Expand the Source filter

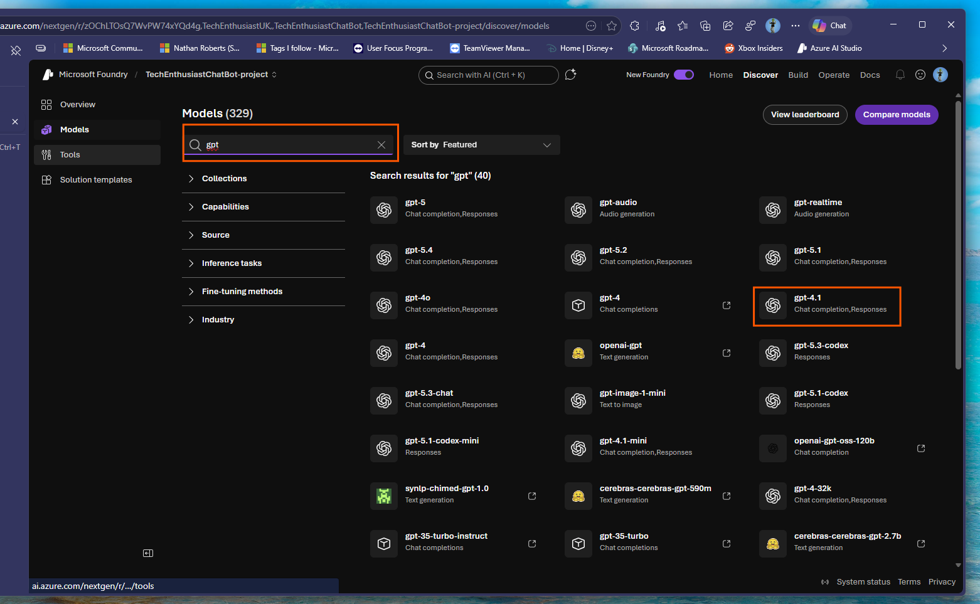click(264, 235)
